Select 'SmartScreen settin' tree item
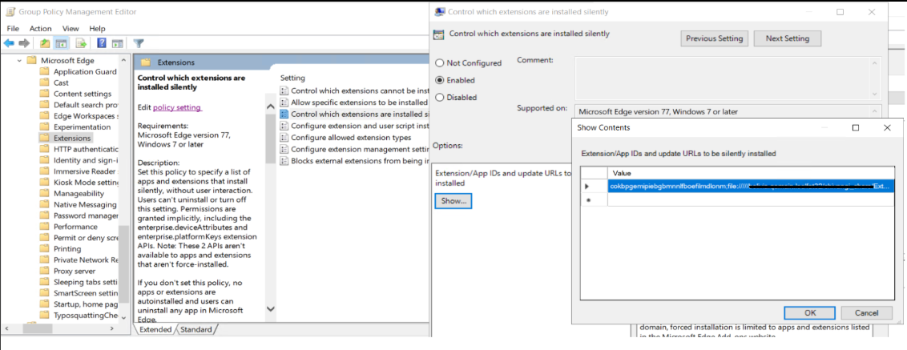 point(87,292)
